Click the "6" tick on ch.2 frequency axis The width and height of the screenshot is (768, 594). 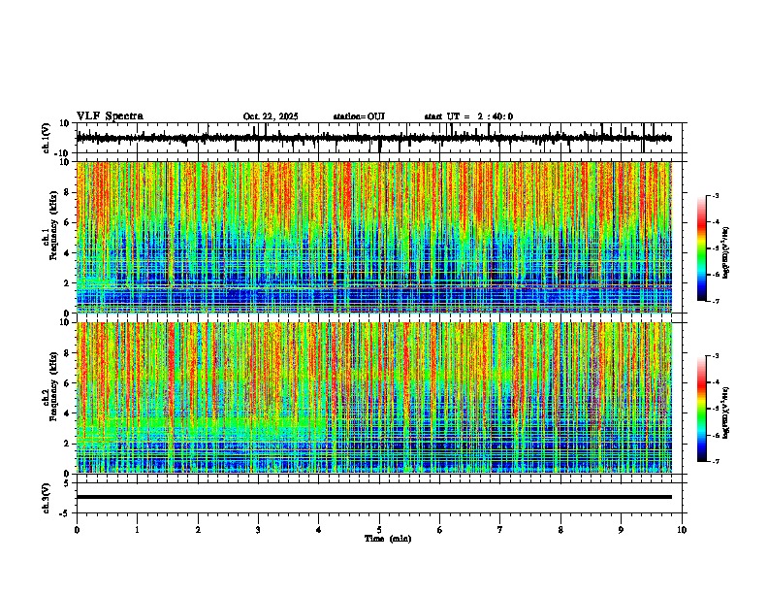point(68,383)
